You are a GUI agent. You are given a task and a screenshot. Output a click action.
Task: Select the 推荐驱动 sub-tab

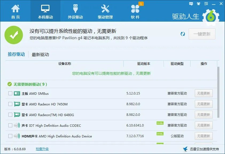click(x=16, y=54)
